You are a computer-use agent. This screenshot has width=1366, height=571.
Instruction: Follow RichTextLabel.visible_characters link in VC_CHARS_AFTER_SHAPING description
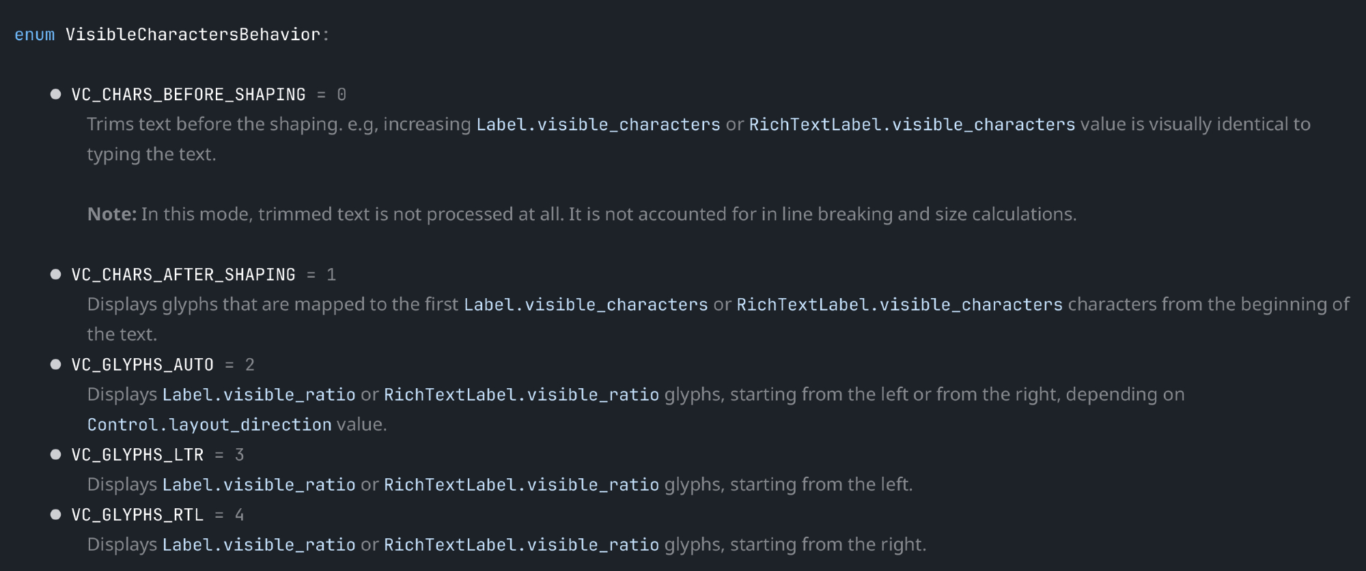pyautogui.click(x=899, y=305)
